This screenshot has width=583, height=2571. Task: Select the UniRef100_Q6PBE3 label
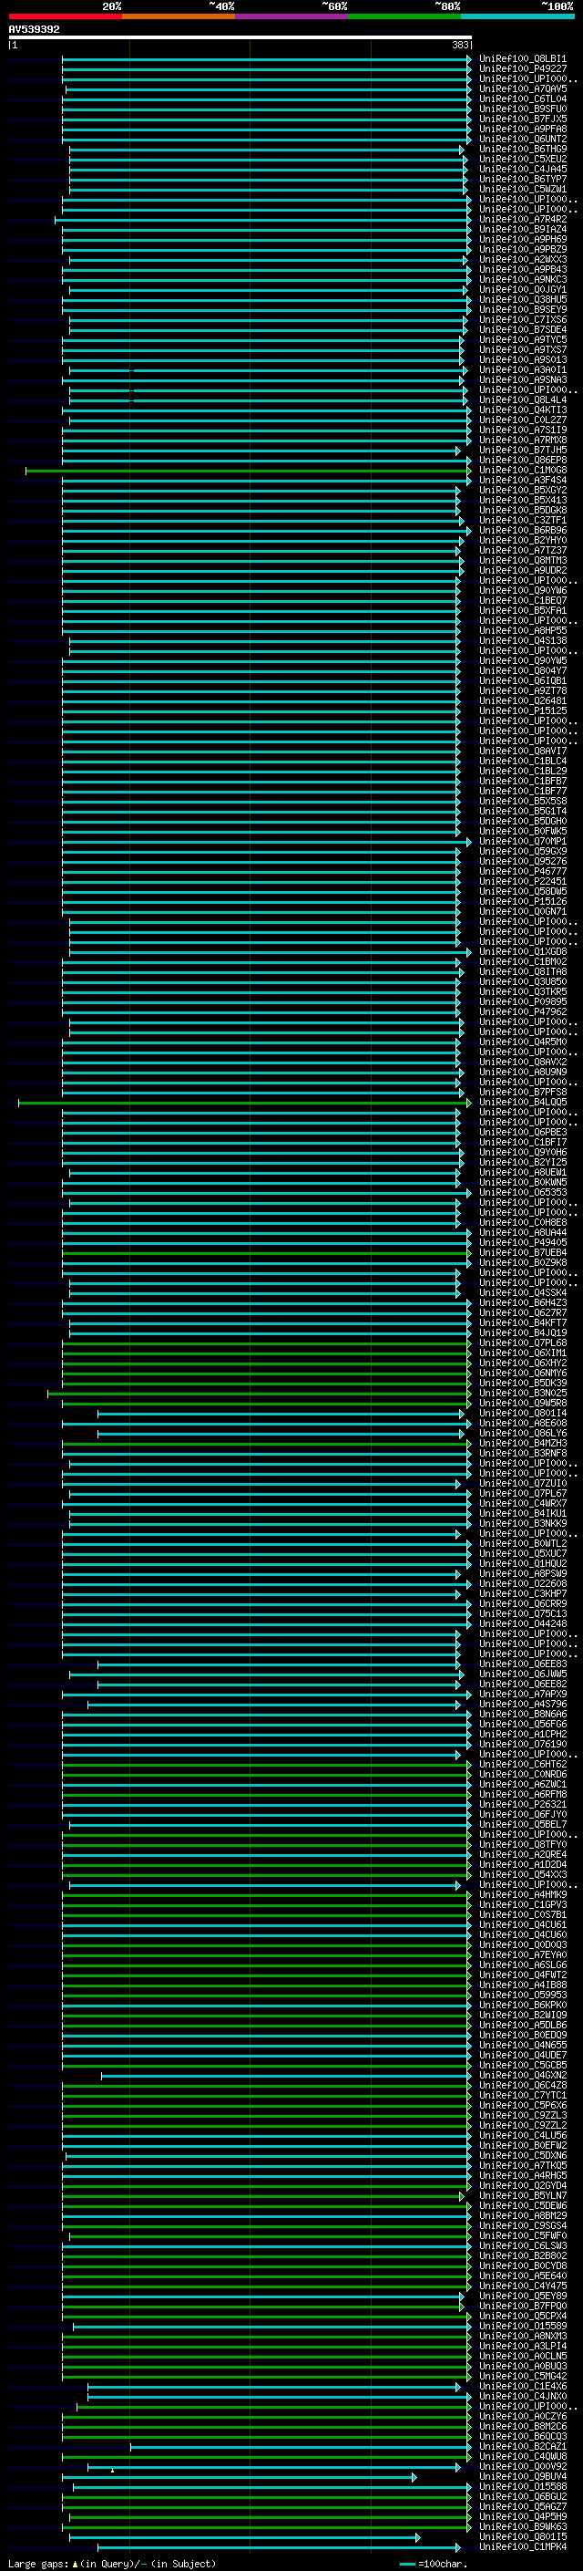pos(523,1133)
